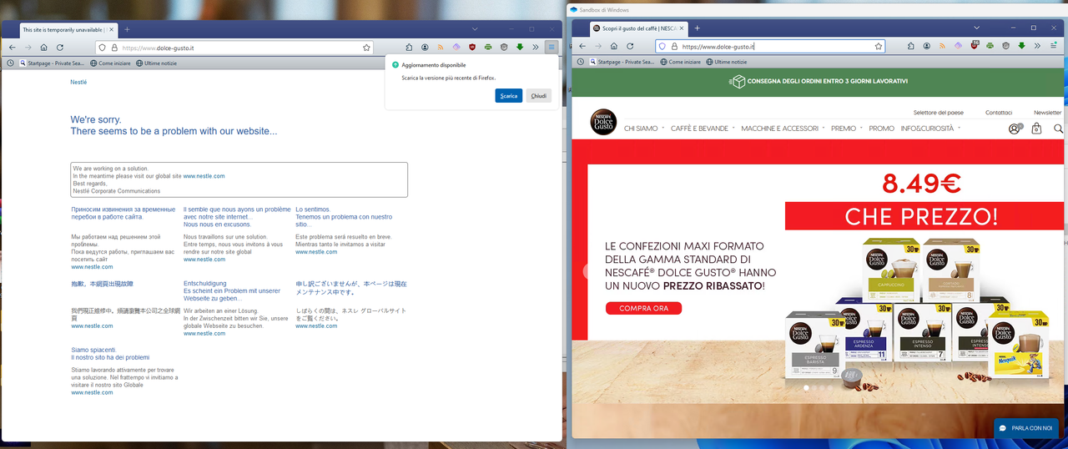This screenshot has height=449, width=1068.
Task: Open history clock icon in left bookmarks bar
Action: [10, 63]
